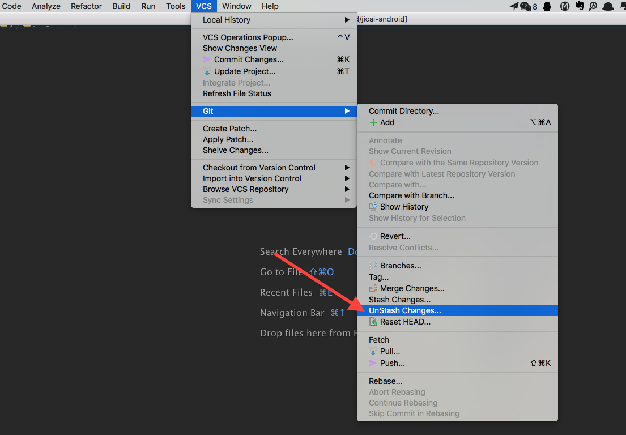
Task: Open the QQ penguin menu bar icon
Action: coord(547,6)
